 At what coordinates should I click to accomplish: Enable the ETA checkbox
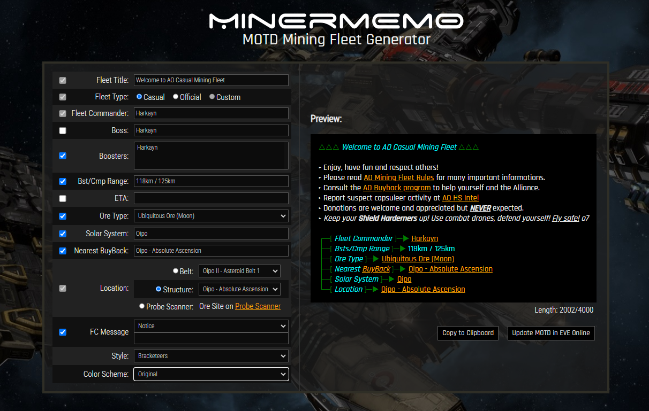pyautogui.click(x=63, y=199)
